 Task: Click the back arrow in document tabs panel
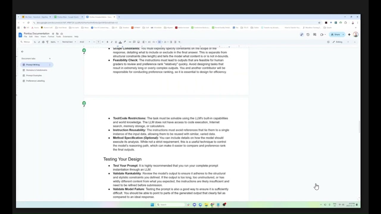click(22, 52)
